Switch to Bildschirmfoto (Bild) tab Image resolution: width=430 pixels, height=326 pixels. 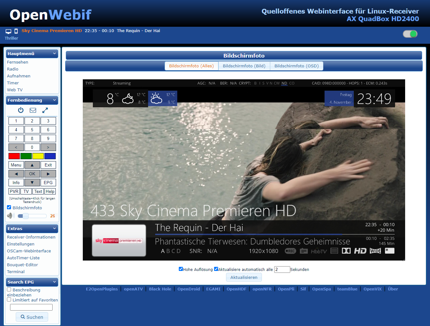pyautogui.click(x=244, y=66)
